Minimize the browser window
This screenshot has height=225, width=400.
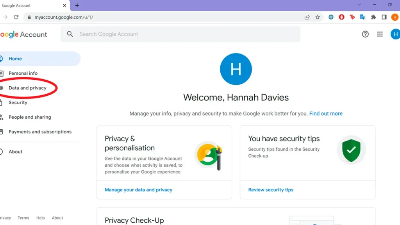[375, 5]
